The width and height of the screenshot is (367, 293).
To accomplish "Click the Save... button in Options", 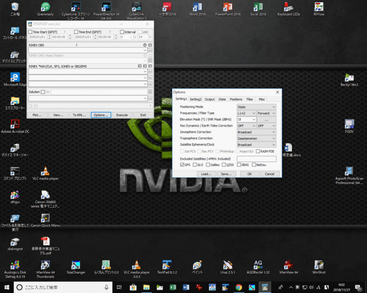I will tap(226, 174).
